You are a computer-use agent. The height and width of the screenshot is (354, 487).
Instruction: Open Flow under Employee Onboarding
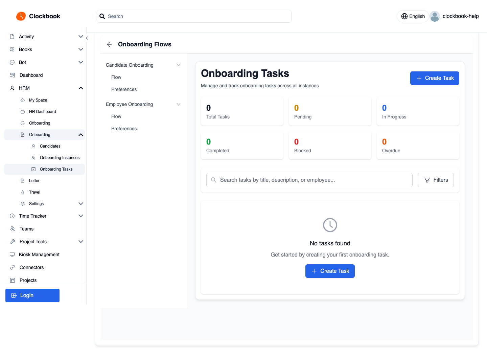116,116
